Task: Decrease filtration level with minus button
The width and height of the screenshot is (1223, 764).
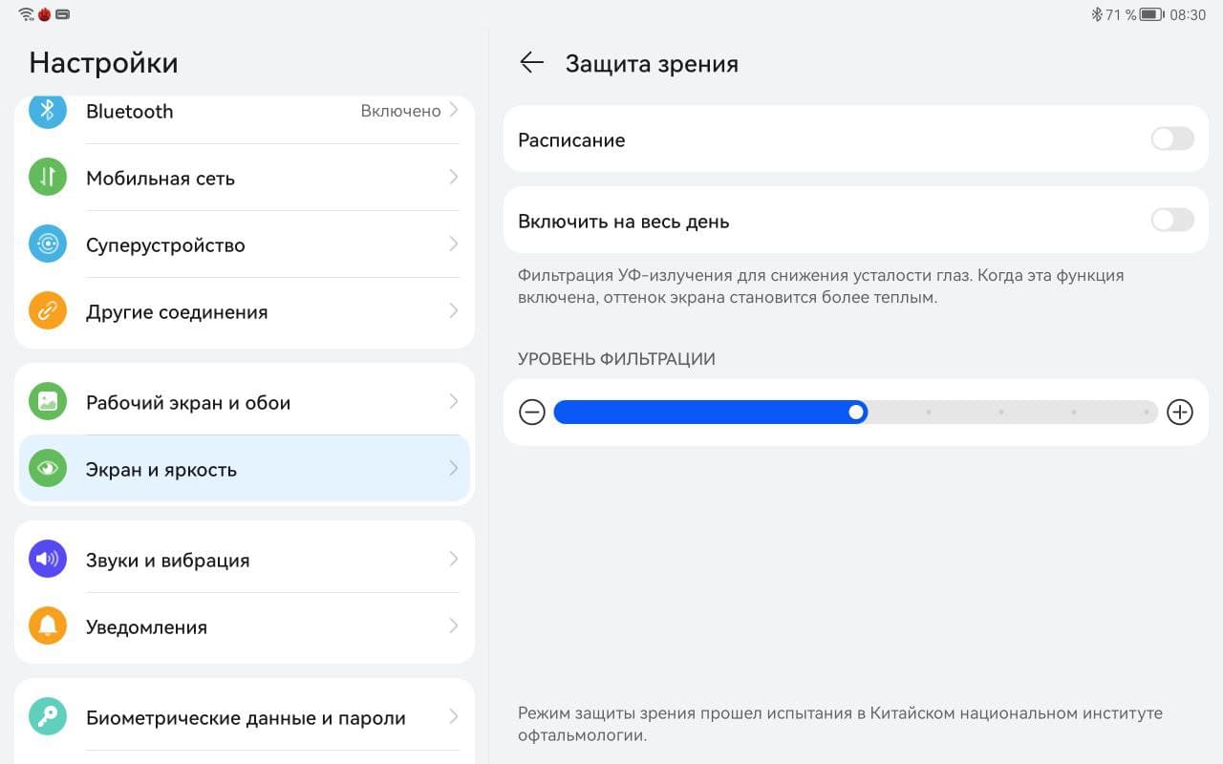Action: coord(532,413)
